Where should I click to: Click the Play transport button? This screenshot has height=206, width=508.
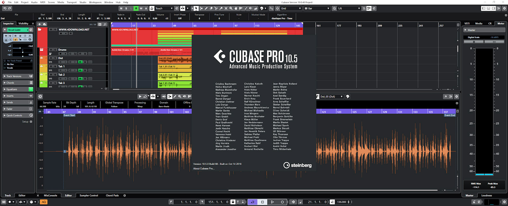272,202
